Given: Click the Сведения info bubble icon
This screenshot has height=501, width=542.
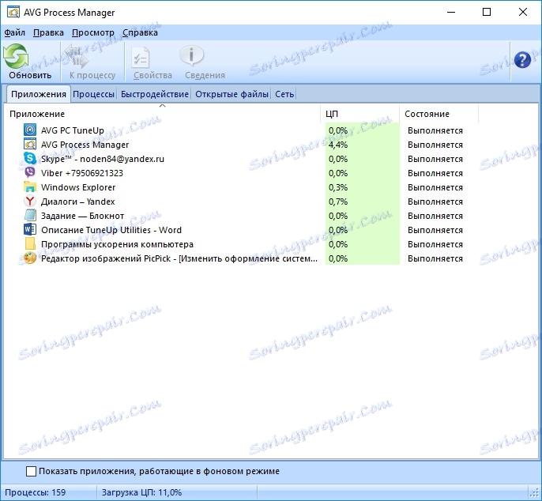Looking at the screenshot, I should click(x=191, y=55).
